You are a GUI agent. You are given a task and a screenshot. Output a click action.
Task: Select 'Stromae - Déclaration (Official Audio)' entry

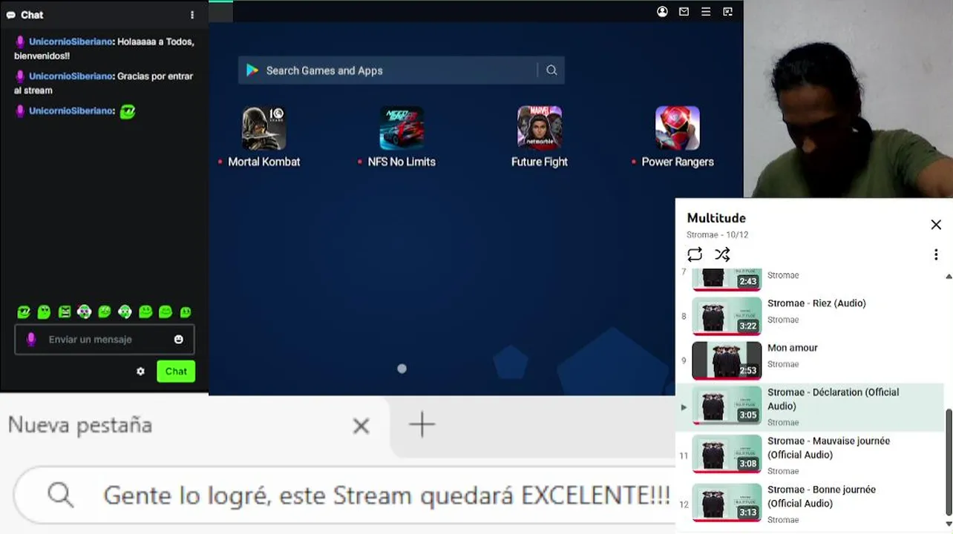[810, 406]
